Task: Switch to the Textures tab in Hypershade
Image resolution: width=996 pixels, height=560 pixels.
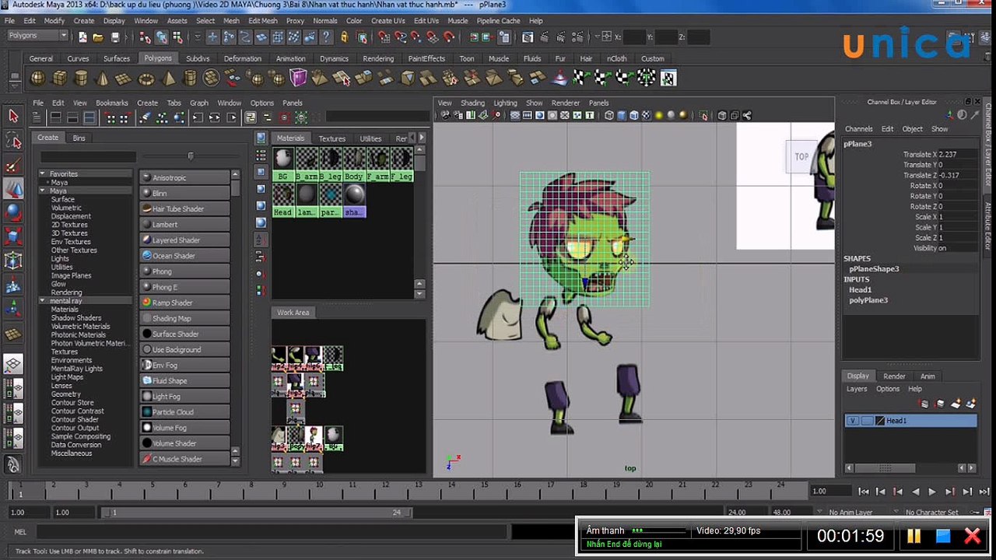Action: point(331,138)
